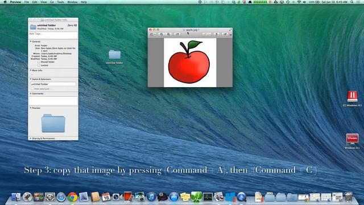Open Activity Monitor from the Dock

(x=208, y=197)
